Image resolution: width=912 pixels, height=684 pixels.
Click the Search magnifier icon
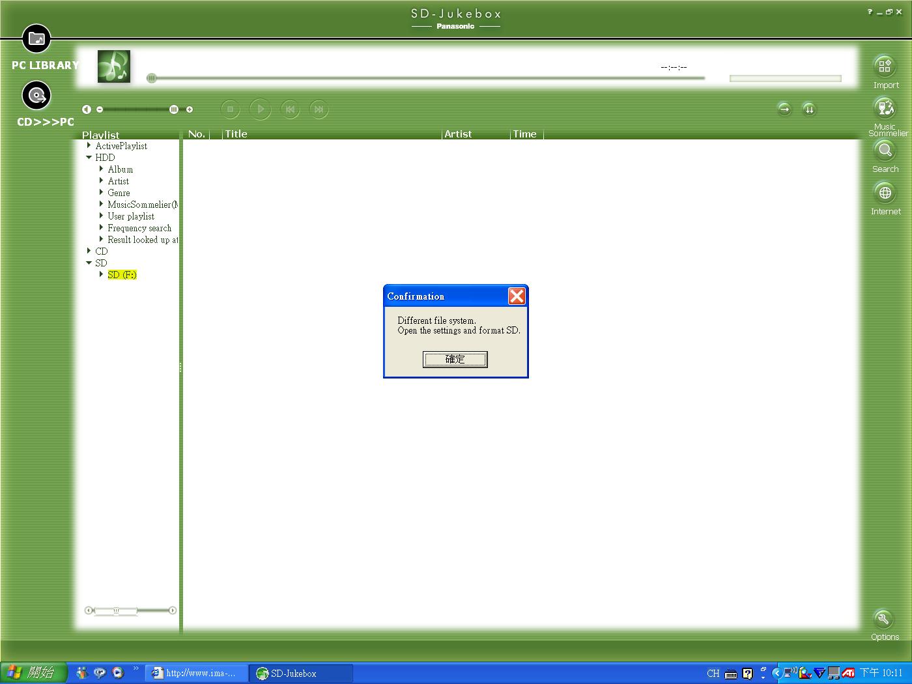(x=885, y=150)
